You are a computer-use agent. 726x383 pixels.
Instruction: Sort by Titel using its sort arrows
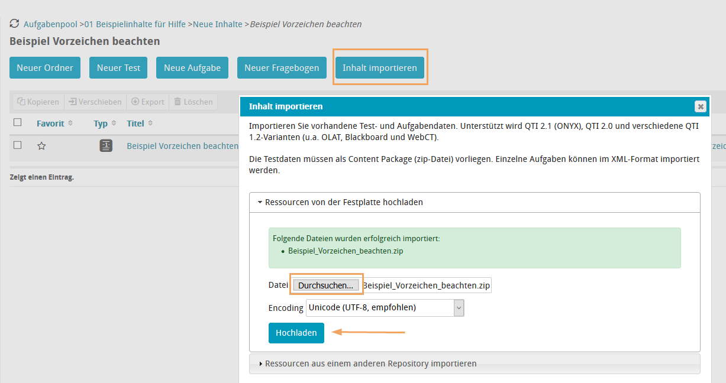tap(150, 124)
